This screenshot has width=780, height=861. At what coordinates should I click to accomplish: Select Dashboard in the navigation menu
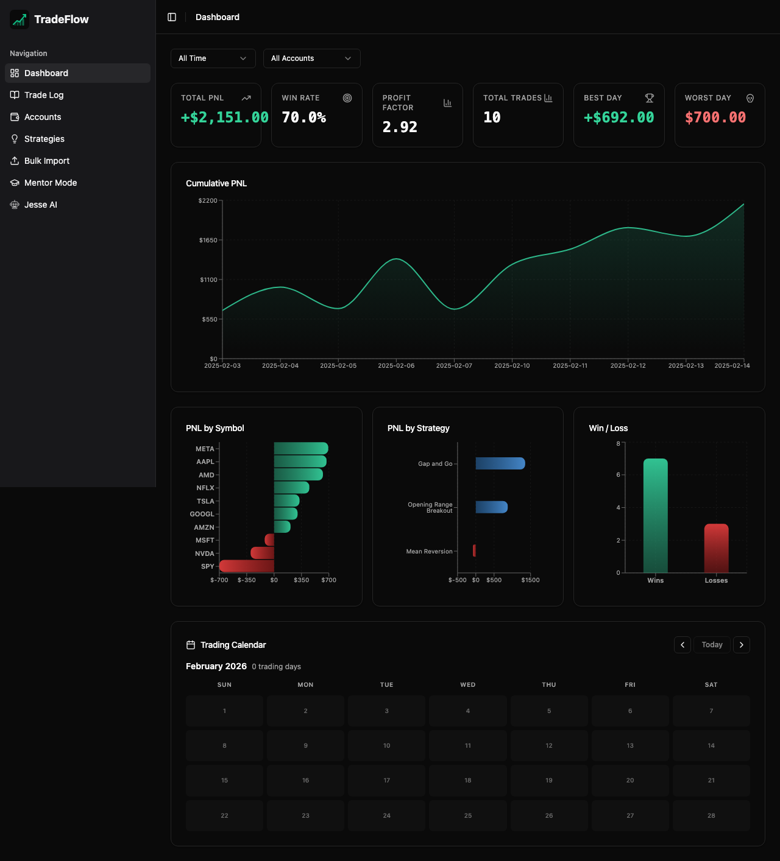pyautogui.click(x=46, y=73)
